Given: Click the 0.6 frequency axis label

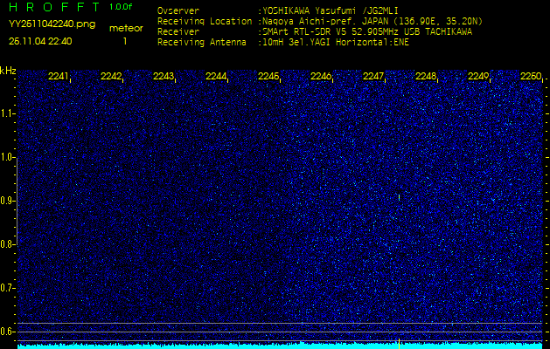Looking at the screenshot, I should 8,331.
